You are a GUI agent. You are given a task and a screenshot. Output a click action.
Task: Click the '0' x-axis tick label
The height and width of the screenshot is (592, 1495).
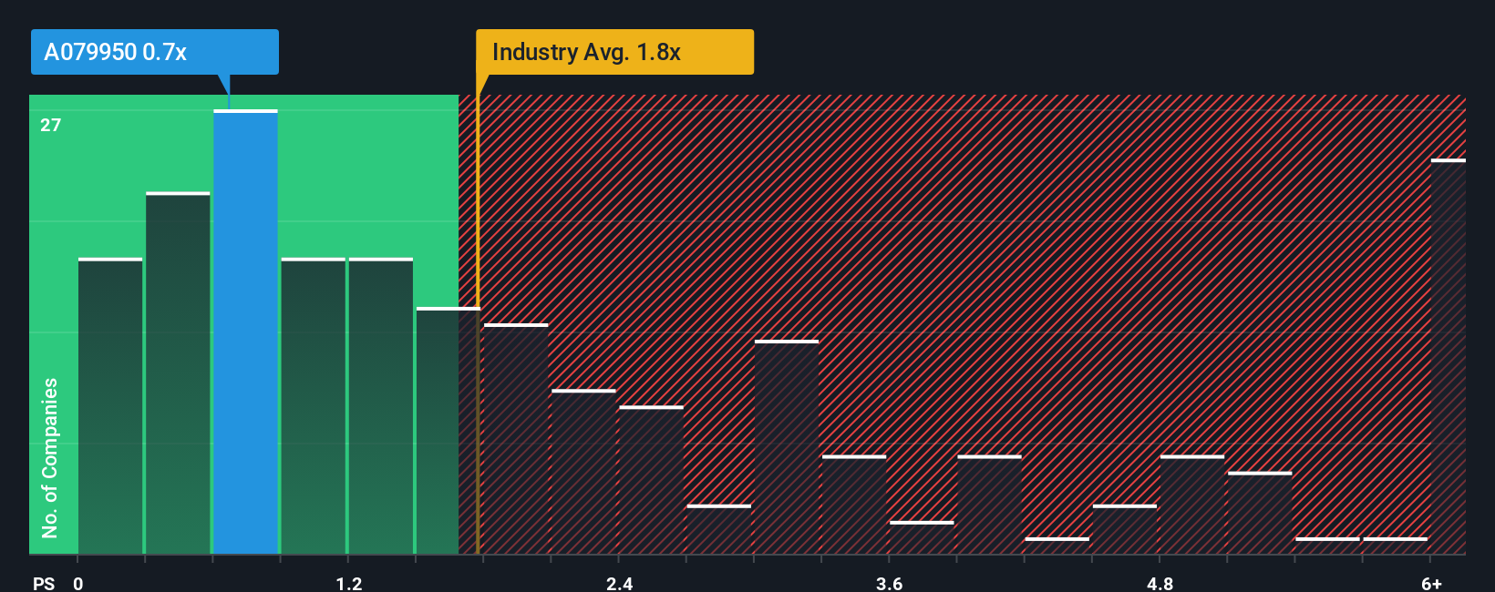pos(78,584)
